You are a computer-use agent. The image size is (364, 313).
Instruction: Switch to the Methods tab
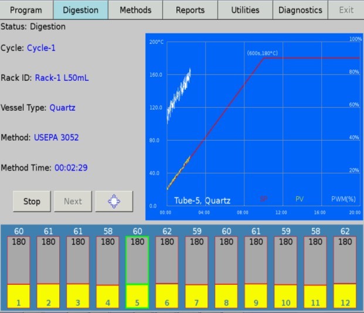[135, 10]
